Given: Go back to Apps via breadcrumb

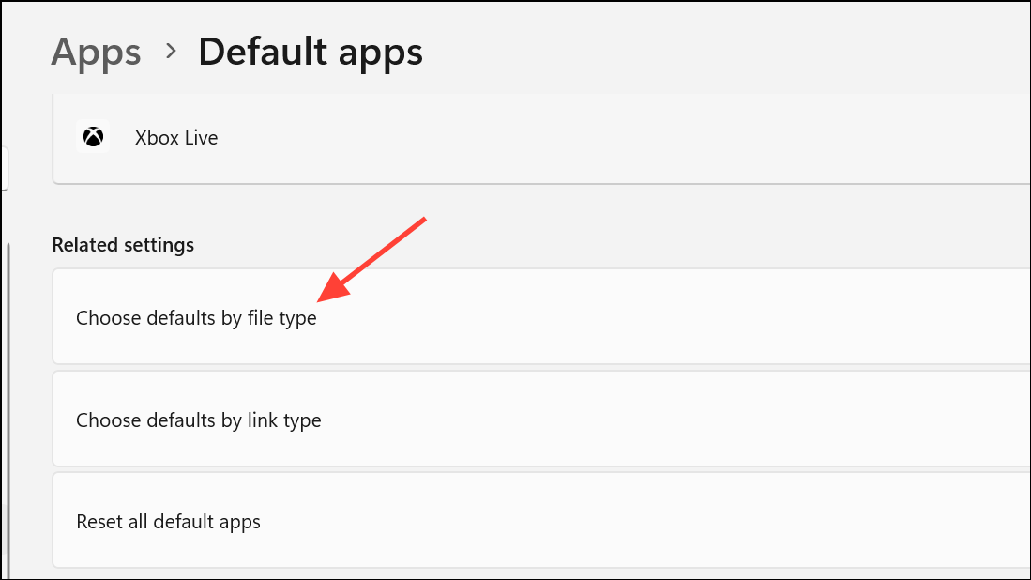Looking at the screenshot, I should click(96, 52).
